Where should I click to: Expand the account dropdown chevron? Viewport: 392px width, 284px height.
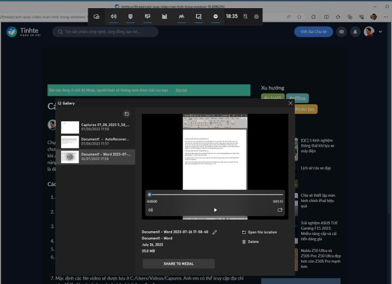pos(380,32)
